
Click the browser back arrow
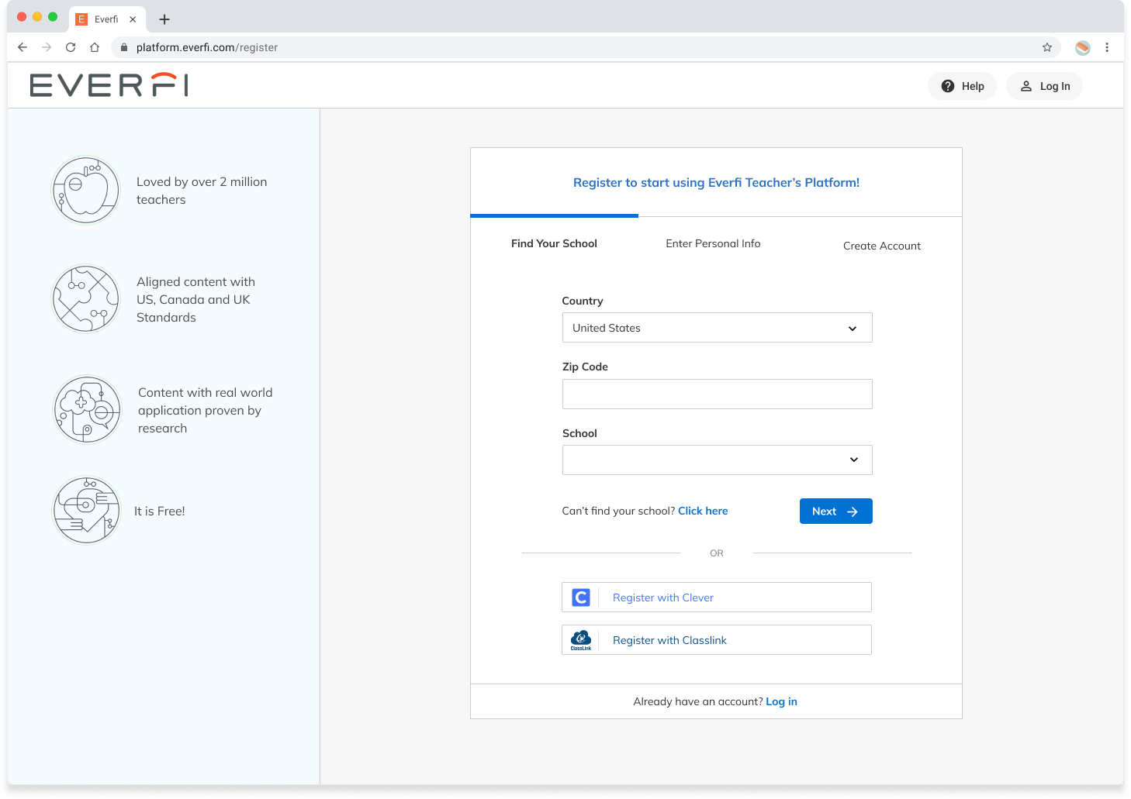(x=22, y=47)
